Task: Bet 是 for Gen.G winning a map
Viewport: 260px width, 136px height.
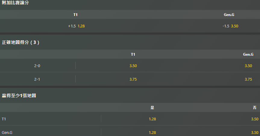Action: [152, 132]
